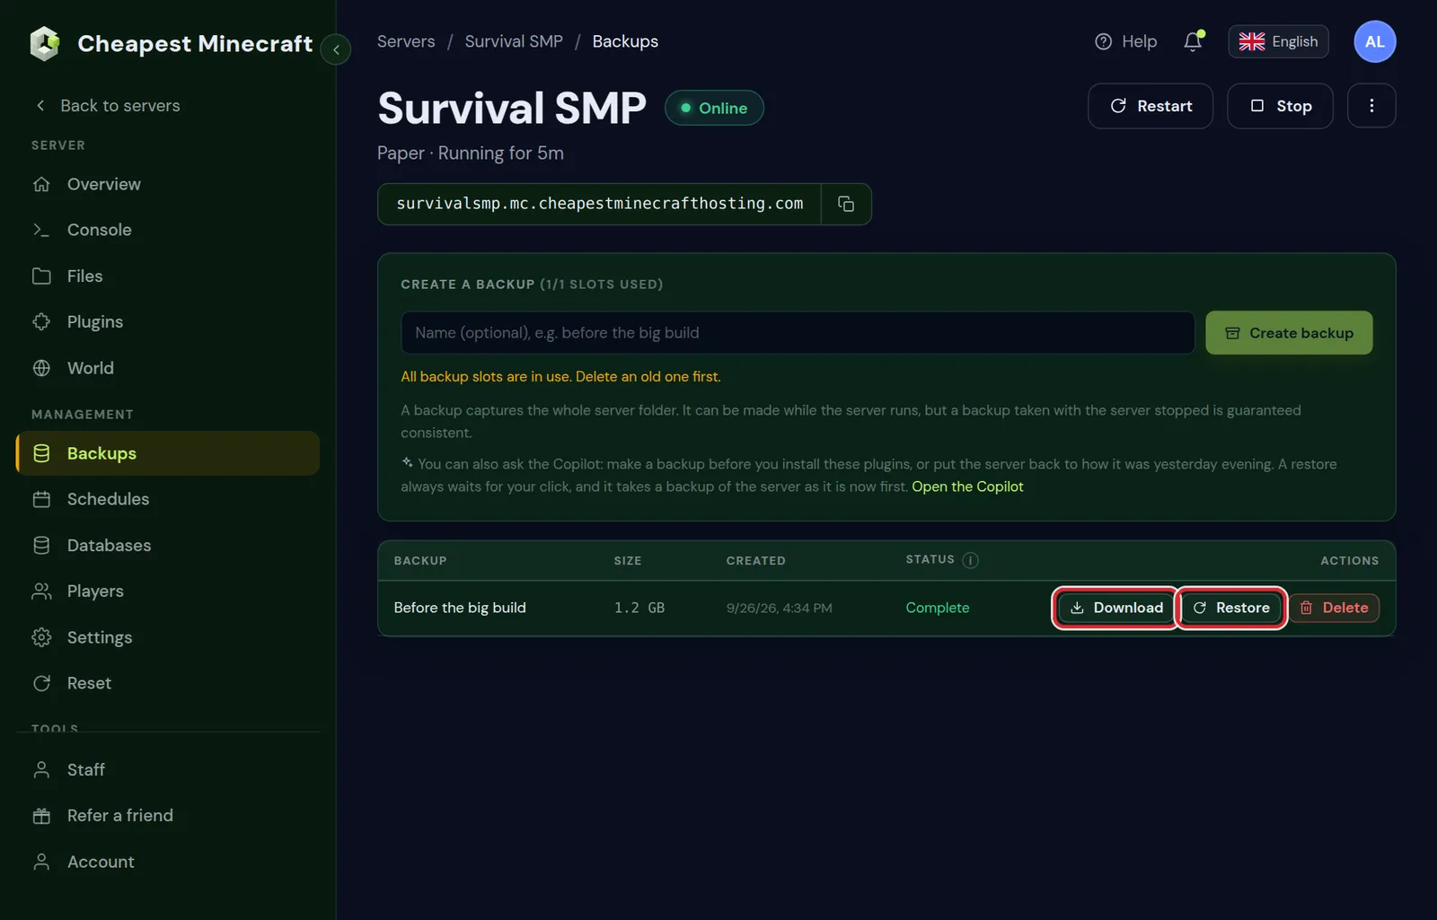Viewport: 1437px width, 920px height.
Task: Click the Survival SMP breadcrumb
Action: (x=514, y=41)
